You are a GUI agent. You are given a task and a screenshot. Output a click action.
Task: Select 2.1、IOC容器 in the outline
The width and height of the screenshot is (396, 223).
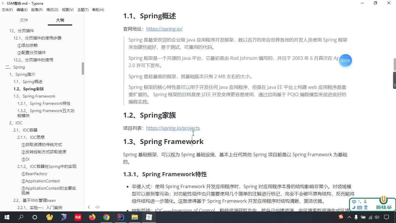click(26, 130)
